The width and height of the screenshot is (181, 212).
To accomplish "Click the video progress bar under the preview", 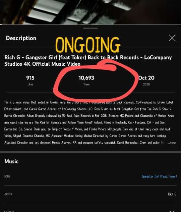I will coord(90,24).
